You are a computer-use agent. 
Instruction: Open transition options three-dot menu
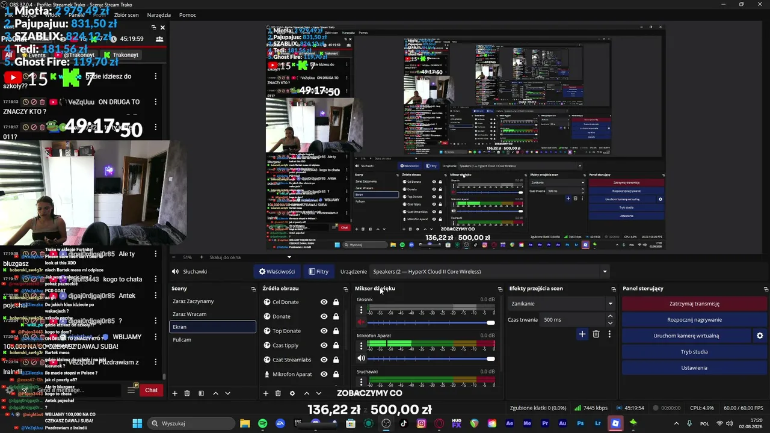[609, 334]
